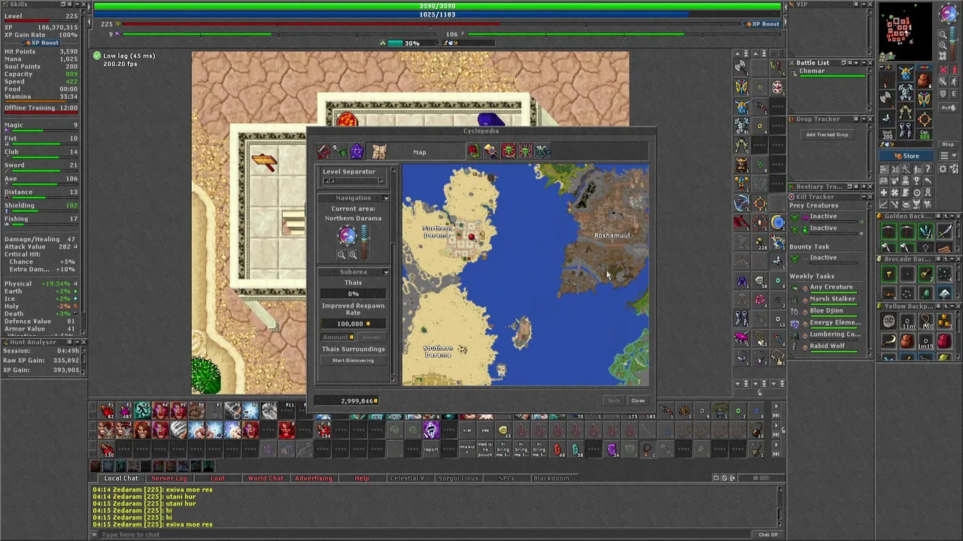Open the World Chat tab
The height and width of the screenshot is (541, 963).
coord(266,478)
